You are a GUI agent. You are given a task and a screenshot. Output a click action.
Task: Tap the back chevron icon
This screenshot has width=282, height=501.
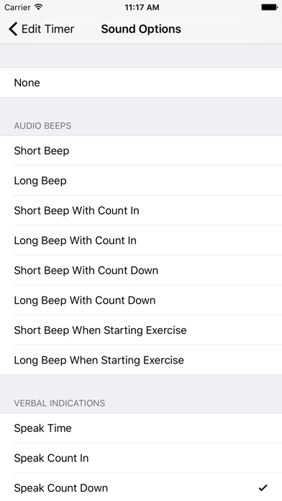[x=13, y=29]
